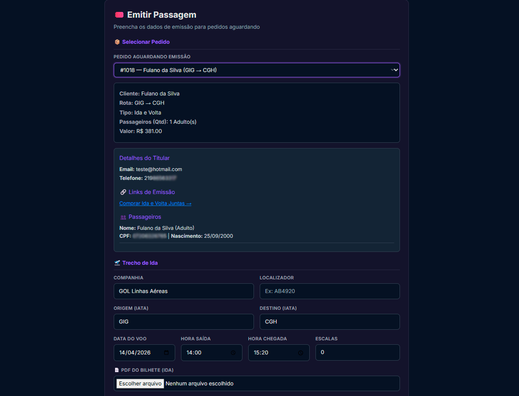The image size is (519, 396).
Task: Click the airplane icon beside Trecho de Ida
Action: tap(117, 263)
